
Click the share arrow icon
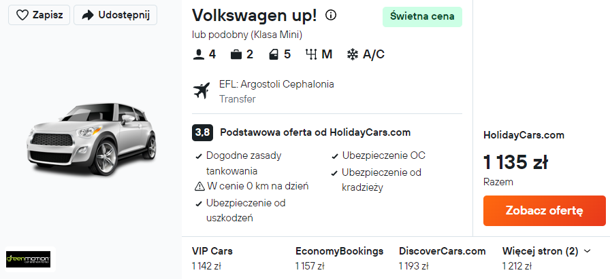tap(87, 15)
